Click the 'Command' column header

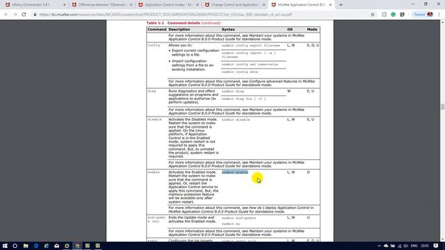pyautogui.click(x=157, y=29)
